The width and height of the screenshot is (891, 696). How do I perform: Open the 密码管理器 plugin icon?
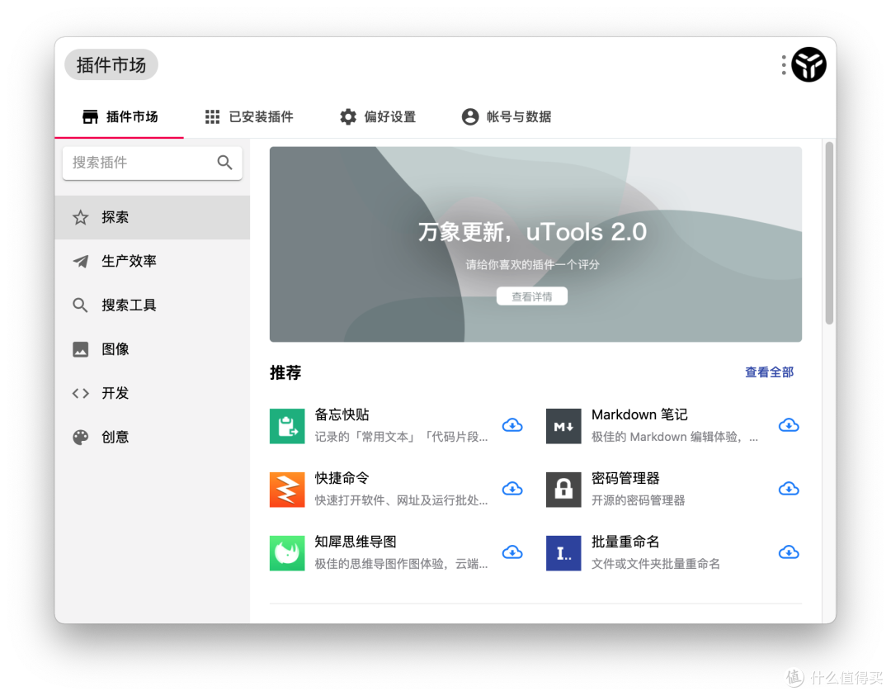tap(563, 489)
